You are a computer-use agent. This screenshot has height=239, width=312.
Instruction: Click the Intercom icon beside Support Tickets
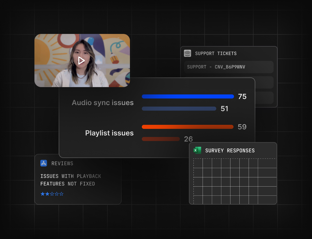[187, 53]
